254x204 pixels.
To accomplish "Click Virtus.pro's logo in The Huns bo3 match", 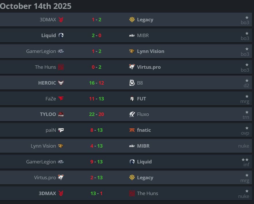I will pos(132,67).
